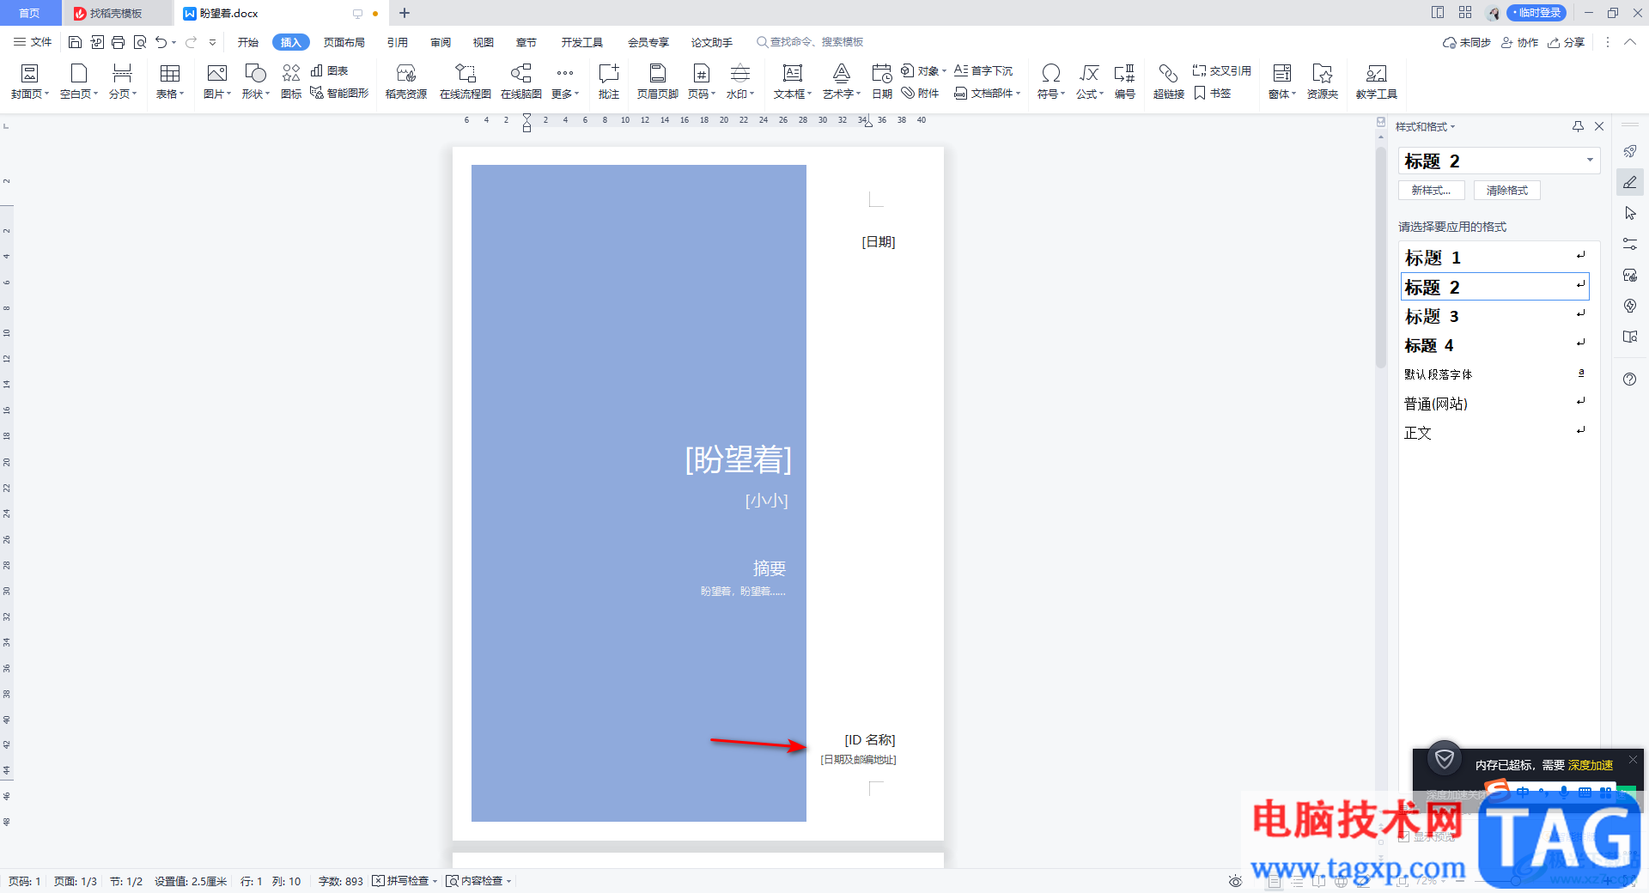Insert smart graphics (智能图形)

click(339, 93)
